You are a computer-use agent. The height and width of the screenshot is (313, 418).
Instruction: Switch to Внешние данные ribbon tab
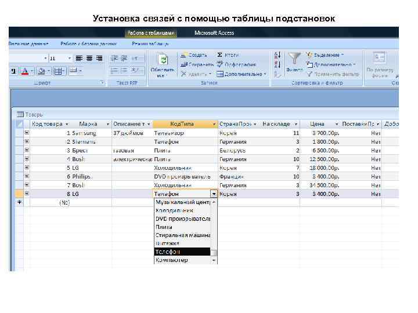(28, 43)
